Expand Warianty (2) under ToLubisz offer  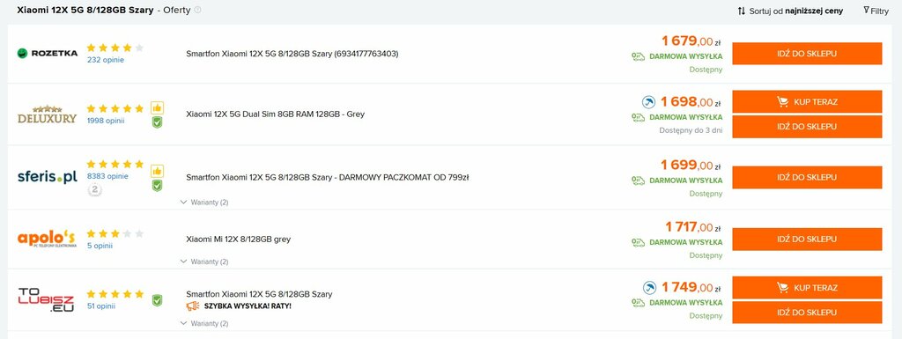pos(204,323)
